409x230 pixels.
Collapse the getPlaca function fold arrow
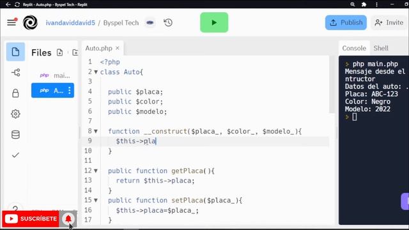point(96,171)
